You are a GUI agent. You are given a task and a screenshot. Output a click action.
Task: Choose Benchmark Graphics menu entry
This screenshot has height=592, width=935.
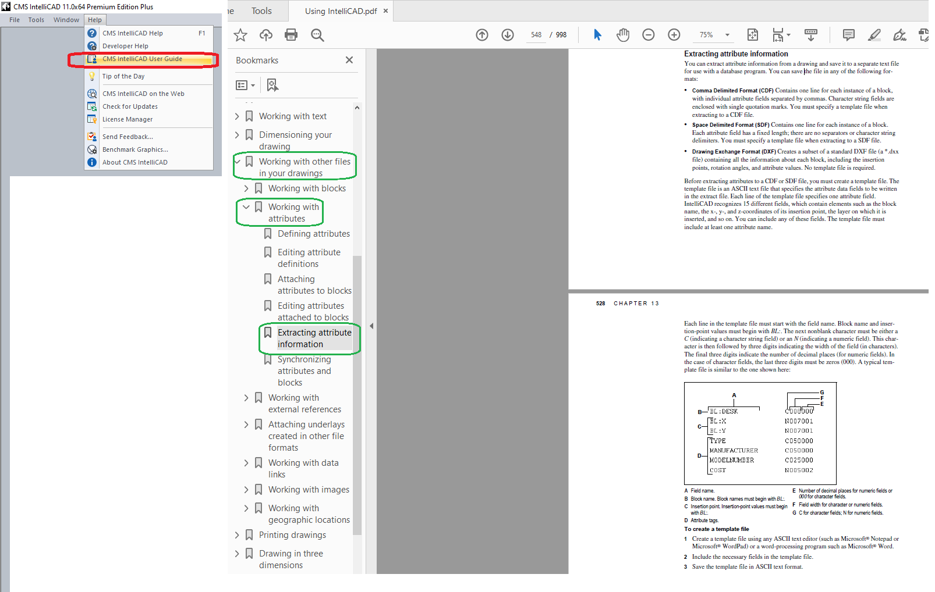tap(149, 149)
